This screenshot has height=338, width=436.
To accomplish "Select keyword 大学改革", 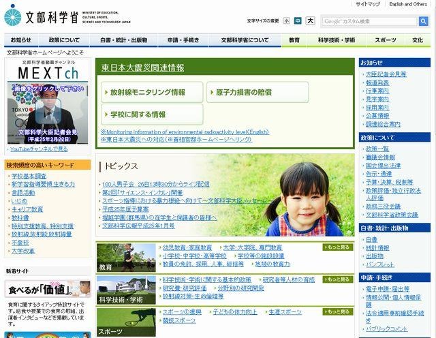I will coord(23,251).
